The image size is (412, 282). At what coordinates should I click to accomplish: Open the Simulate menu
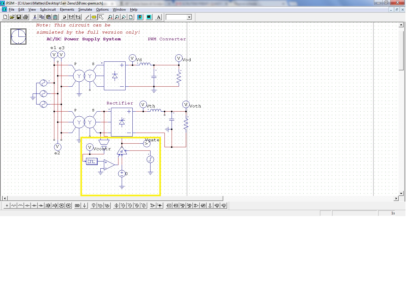point(85,9)
